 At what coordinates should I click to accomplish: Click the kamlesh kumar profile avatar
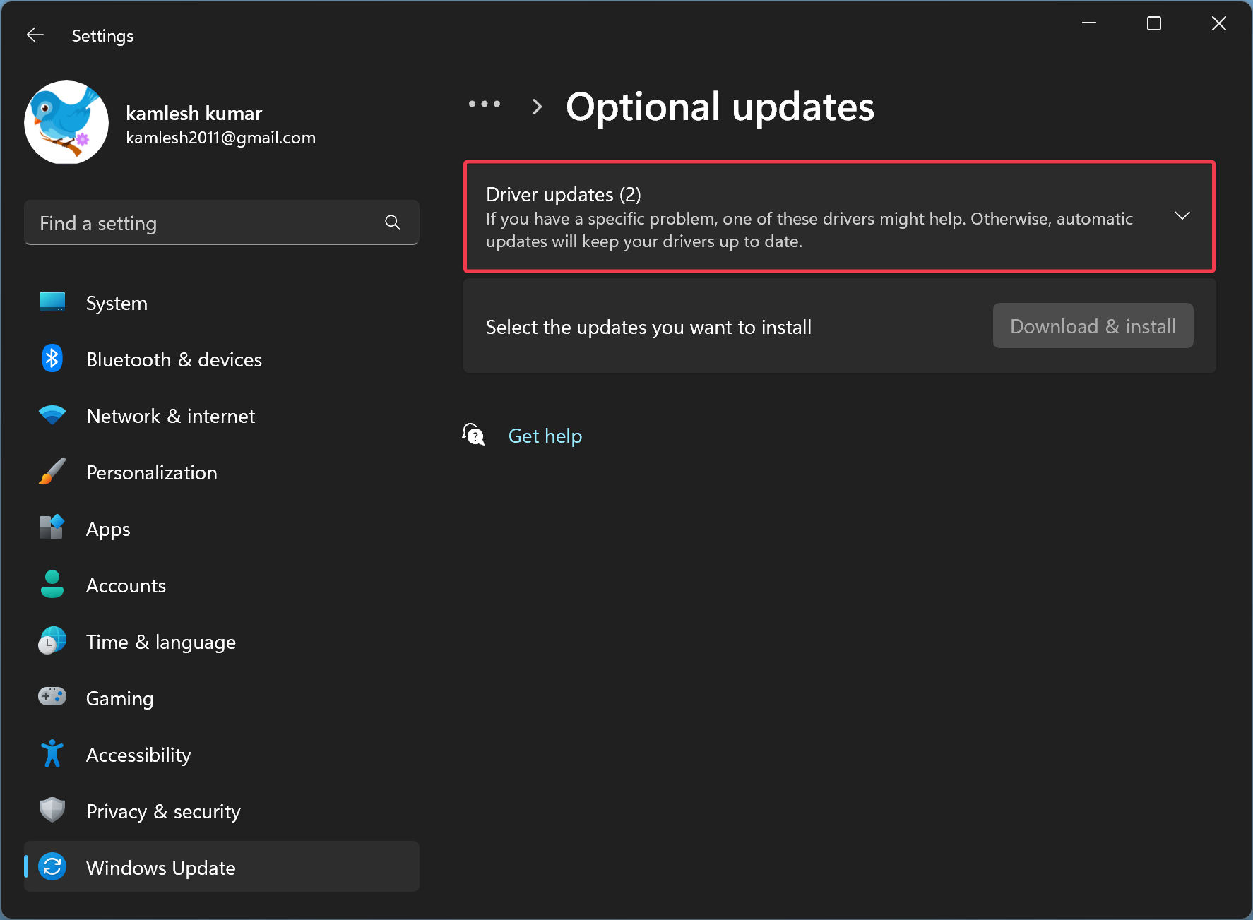tap(66, 122)
